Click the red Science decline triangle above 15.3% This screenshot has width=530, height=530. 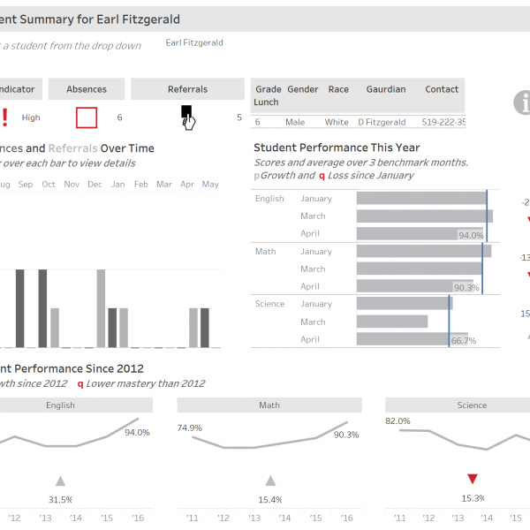(473, 479)
